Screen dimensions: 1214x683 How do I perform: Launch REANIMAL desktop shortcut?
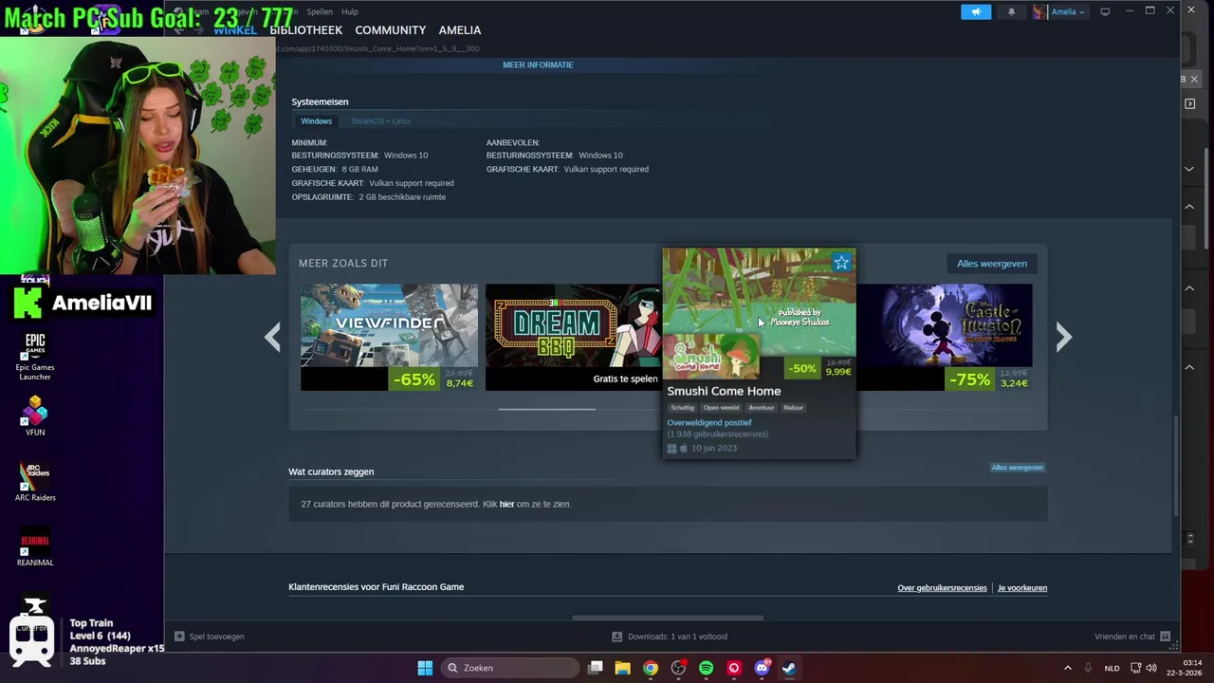[x=35, y=548]
